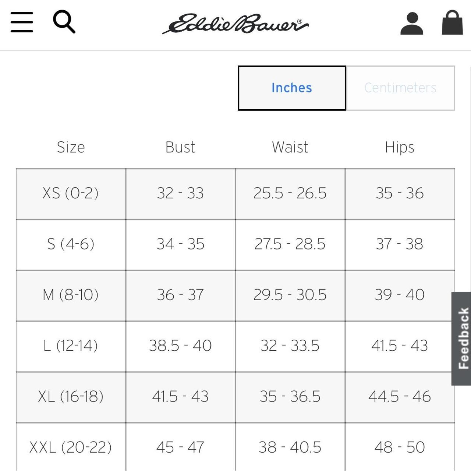The width and height of the screenshot is (471, 471).
Task: Open the shopping bag
Action: tap(452, 22)
